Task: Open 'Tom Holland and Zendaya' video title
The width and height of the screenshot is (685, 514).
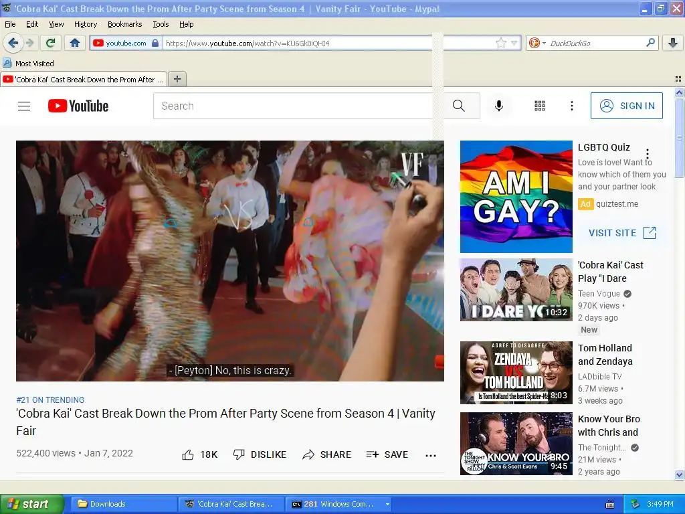Action: (605, 355)
